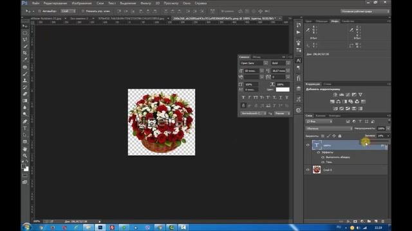Enable the Auto-select checkbox
Image resolution: width=412 pixels, height=231 pixels.
point(40,12)
